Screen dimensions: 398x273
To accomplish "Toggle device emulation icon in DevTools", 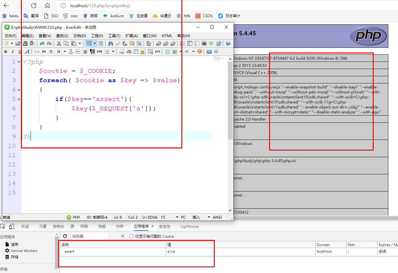I will [x=12, y=226].
